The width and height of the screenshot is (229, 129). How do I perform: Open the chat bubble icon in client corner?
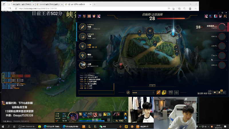pyautogui.click(x=215, y=92)
